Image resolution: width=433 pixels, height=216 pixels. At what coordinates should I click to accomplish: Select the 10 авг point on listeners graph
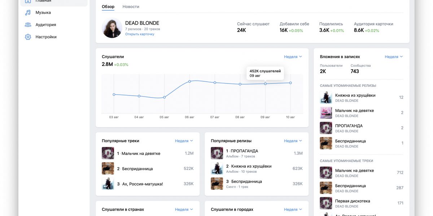(290, 83)
